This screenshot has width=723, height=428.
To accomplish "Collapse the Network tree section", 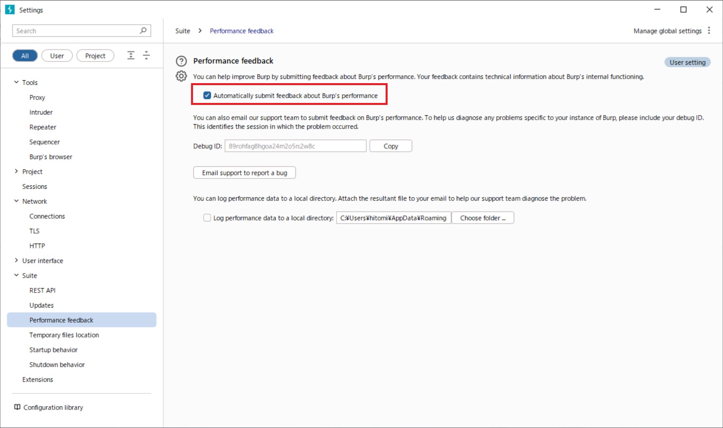I will (x=16, y=201).
